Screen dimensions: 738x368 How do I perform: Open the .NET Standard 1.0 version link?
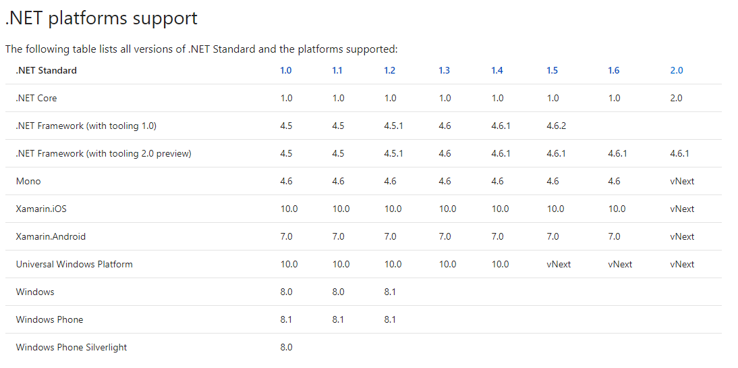tap(286, 70)
